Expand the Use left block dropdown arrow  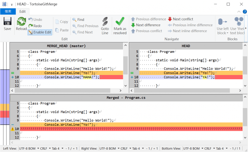pyautogui.click(x=227, y=33)
